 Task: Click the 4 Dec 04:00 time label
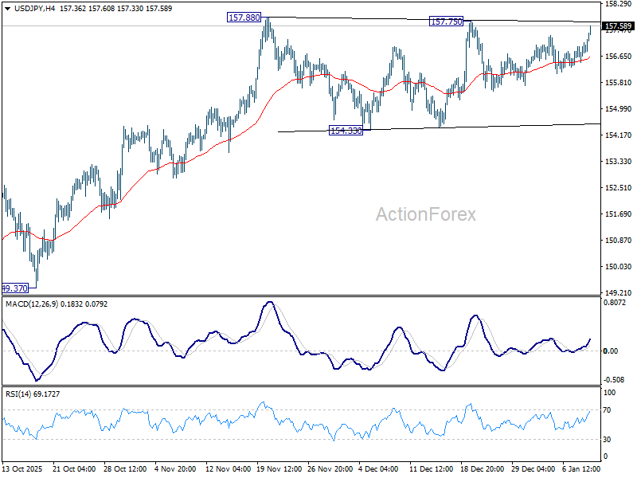click(377, 468)
